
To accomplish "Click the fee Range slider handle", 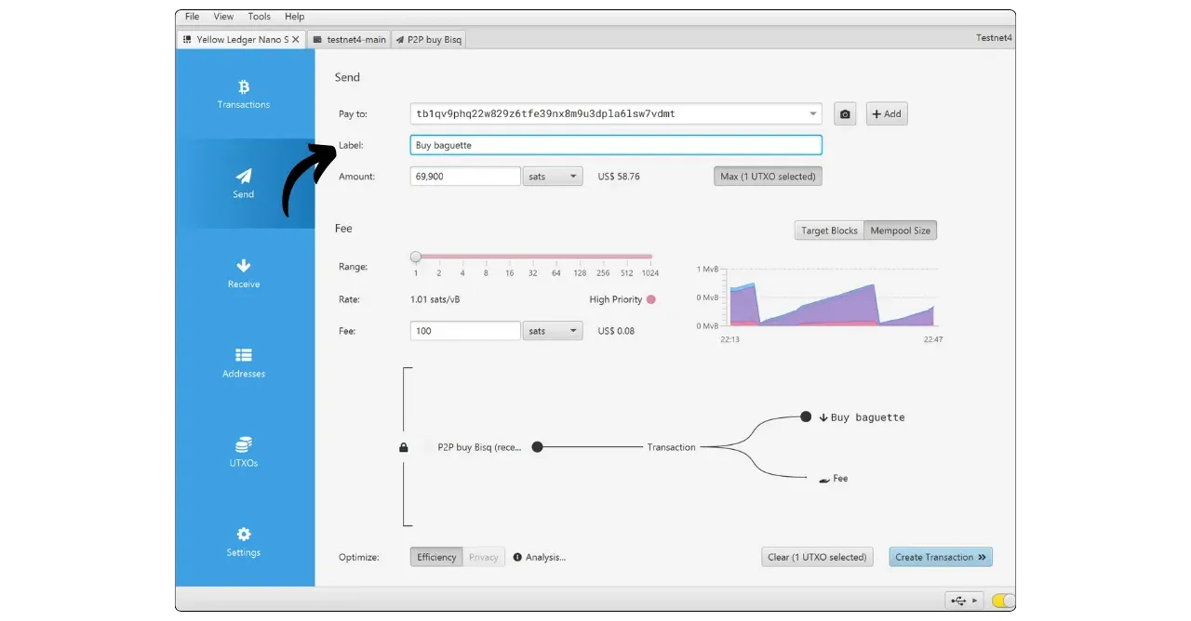I will point(416,257).
